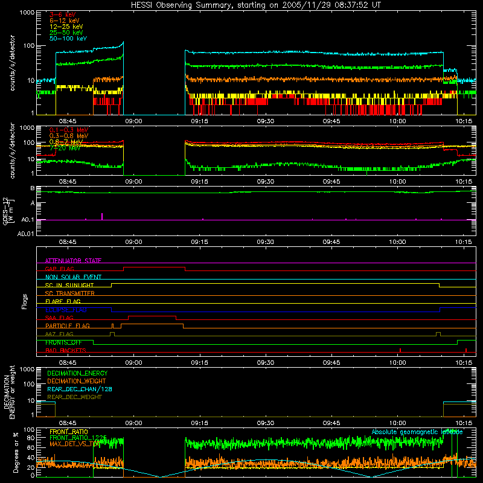
Task: Click the 1000 tick on the decimation axis
Action: (x=27, y=369)
